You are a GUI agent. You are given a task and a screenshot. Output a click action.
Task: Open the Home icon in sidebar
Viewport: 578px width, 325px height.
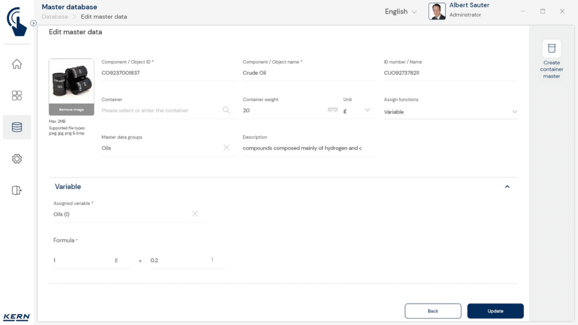[17, 64]
